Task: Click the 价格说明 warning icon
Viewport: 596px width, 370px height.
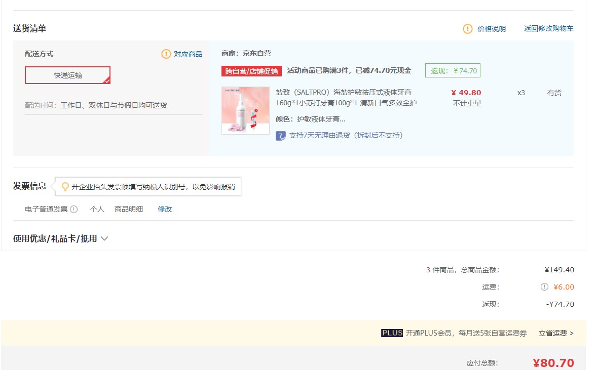Action: (467, 29)
